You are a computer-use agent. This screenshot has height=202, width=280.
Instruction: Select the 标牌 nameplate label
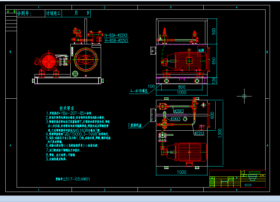tap(201, 51)
